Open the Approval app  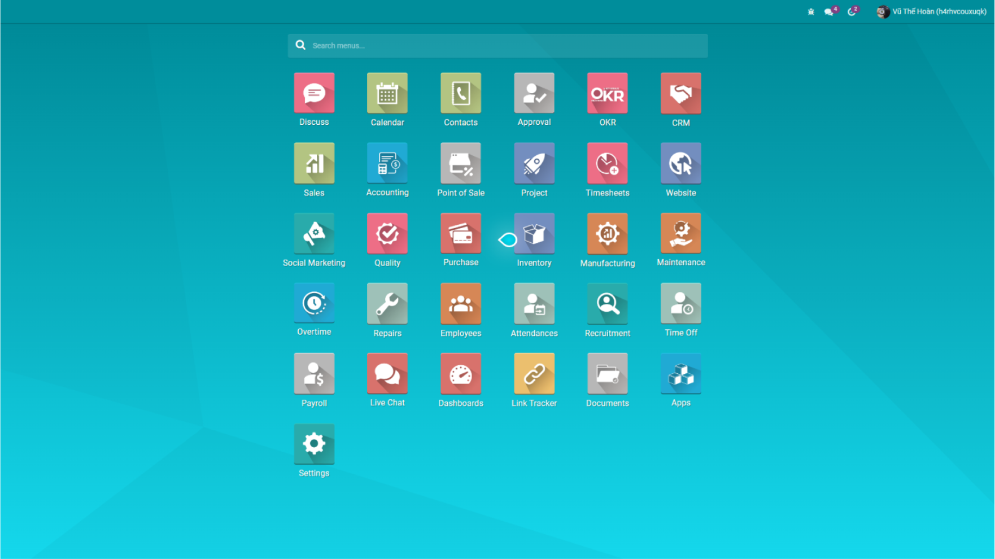[x=534, y=93]
